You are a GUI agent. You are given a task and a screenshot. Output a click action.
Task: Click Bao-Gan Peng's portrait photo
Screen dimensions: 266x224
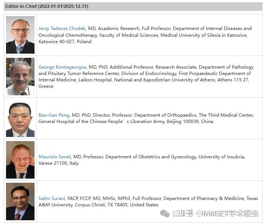point(20,118)
